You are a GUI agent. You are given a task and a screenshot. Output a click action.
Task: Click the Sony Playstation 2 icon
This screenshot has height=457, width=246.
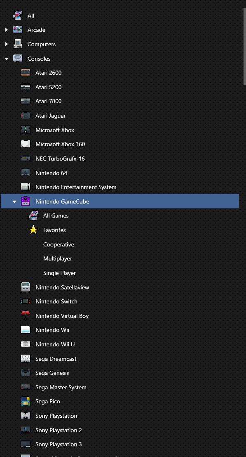pos(26,430)
